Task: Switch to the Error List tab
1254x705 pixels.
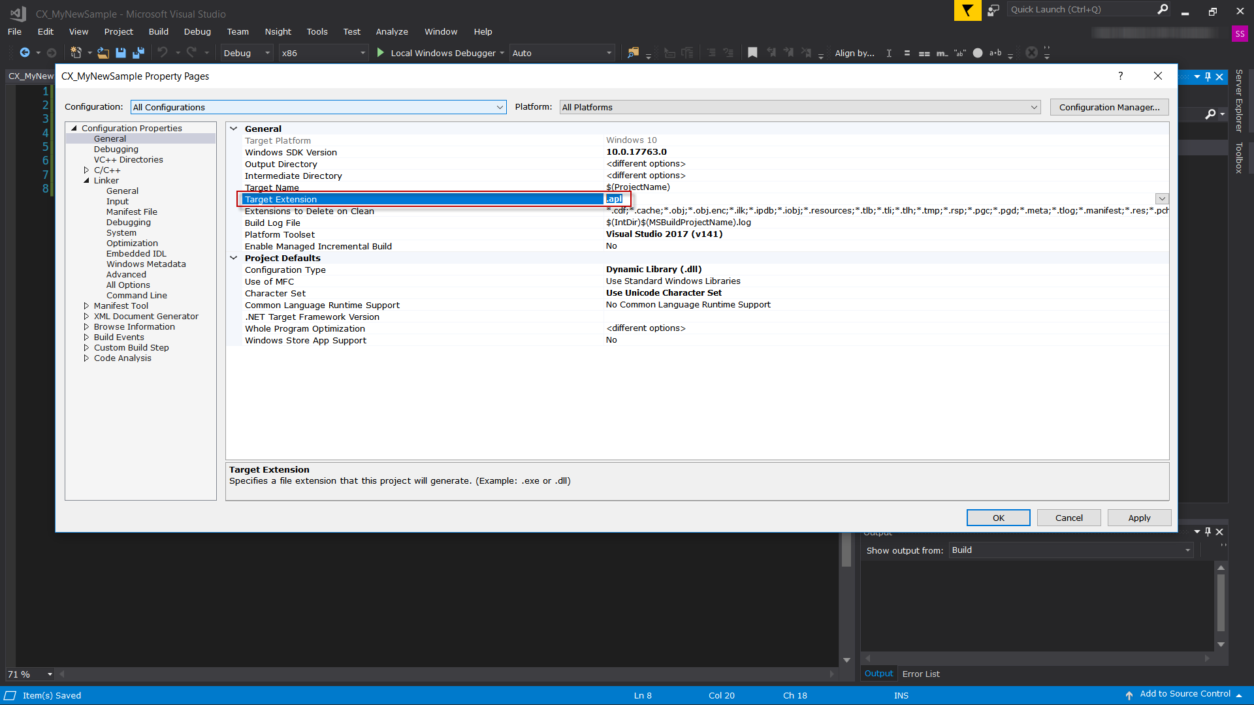Action: click(921, 674)
